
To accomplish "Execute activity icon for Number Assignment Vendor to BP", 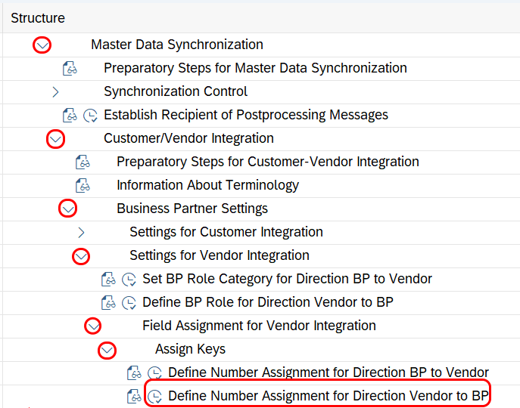I will 154,397.
